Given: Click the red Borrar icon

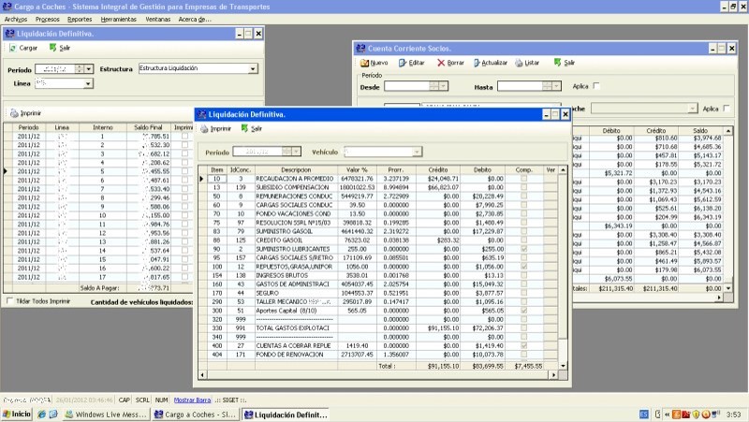Looking at the screenshot, I should (440, 63).
